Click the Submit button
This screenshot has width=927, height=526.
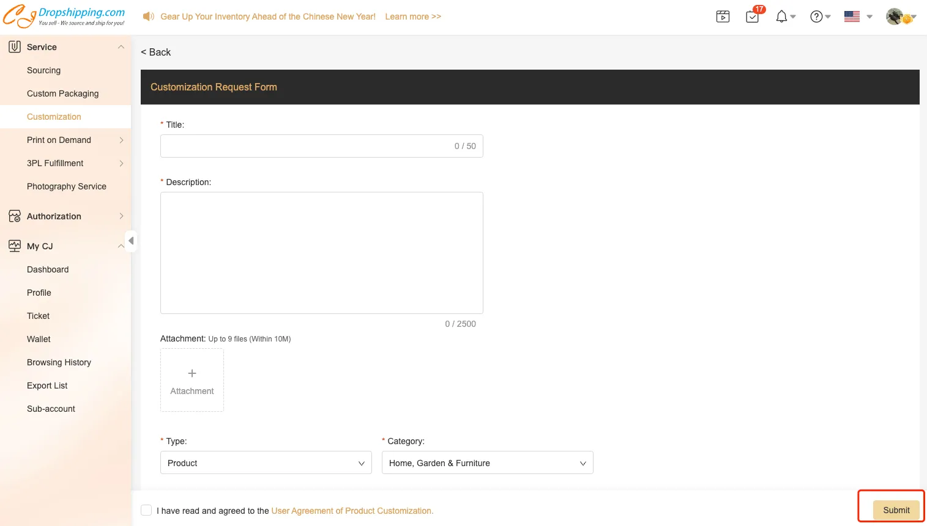(x=896, y=510)
